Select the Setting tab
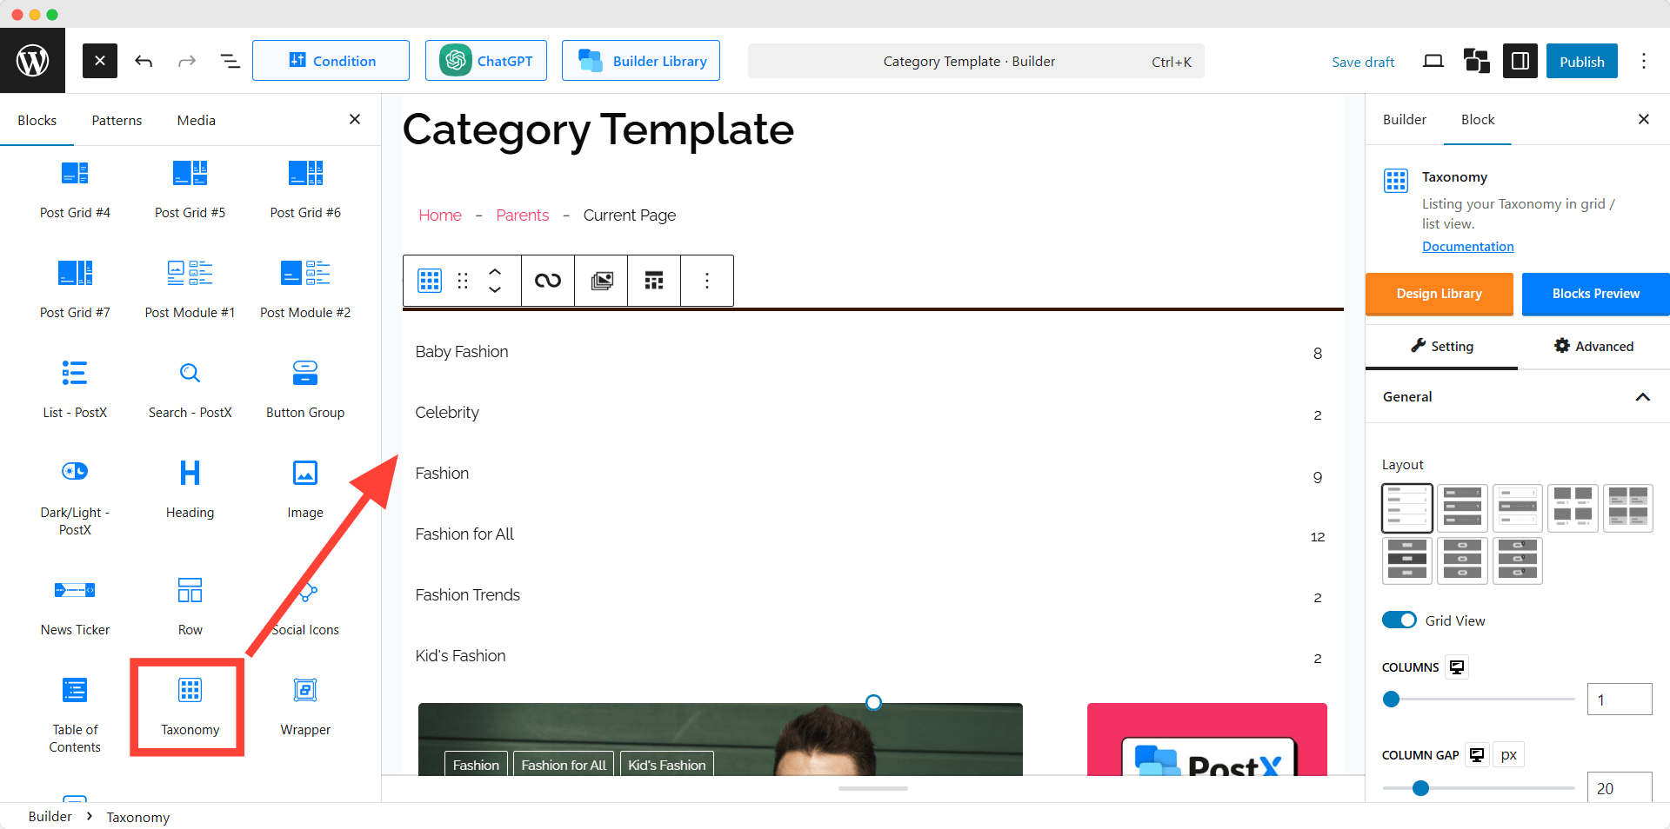 pos(1442,346)
